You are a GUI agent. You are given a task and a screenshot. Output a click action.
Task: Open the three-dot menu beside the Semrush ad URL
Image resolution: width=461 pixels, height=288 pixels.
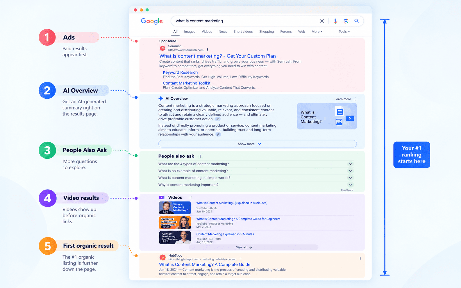click(208, 50)
